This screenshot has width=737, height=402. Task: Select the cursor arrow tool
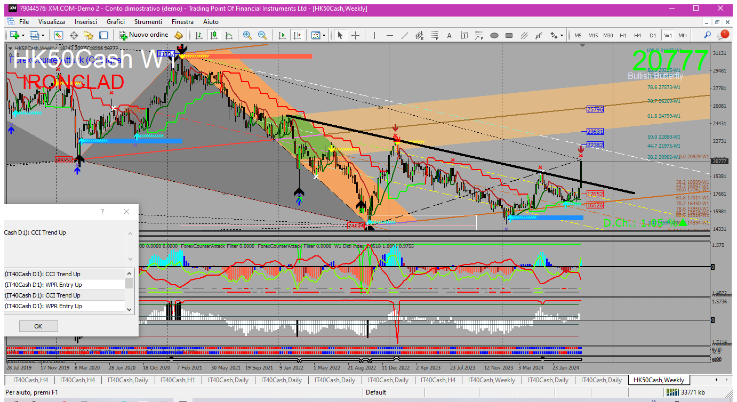pyautogui.click(x=340, y=35)
